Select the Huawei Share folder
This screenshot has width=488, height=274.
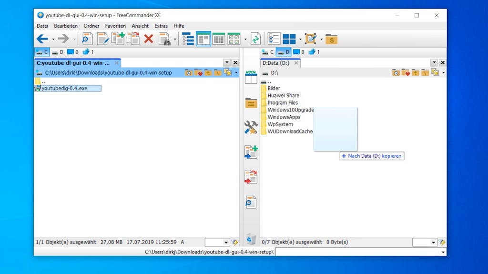click(283, 96)
